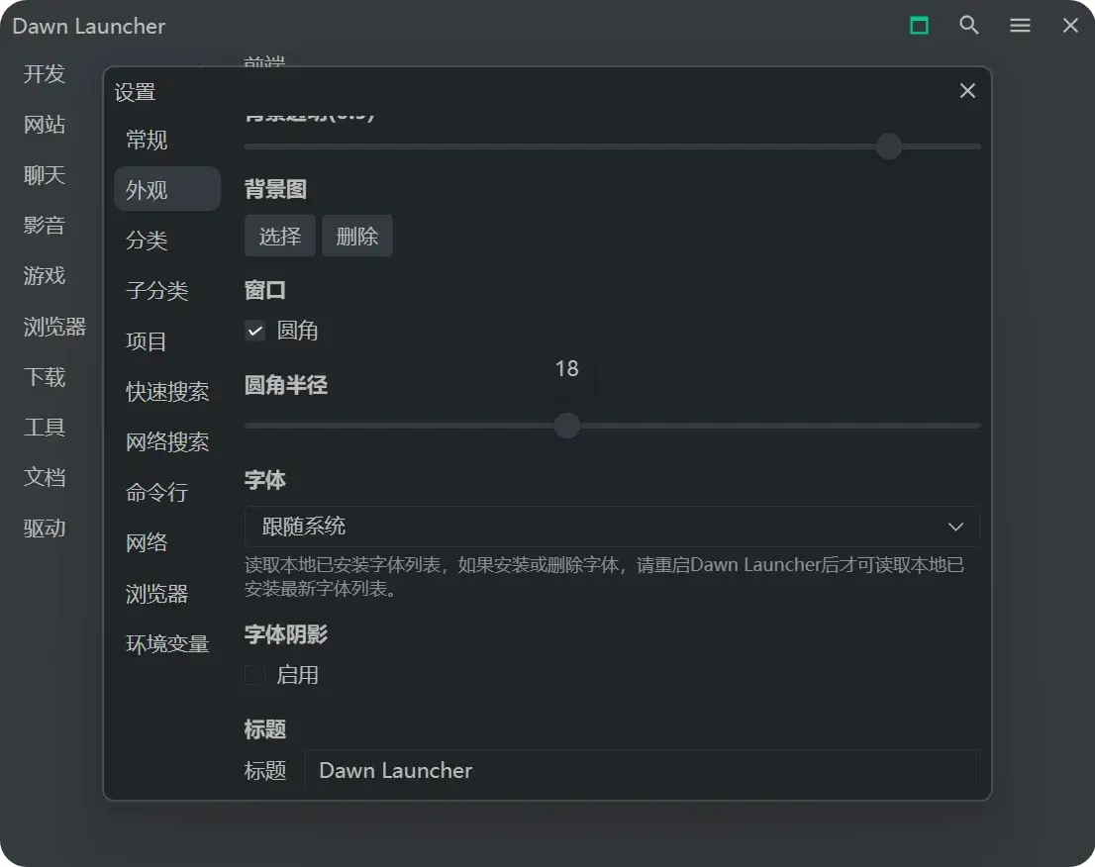Click the 背景图 section heading
Viewport: 1095px width, 867px height.
276,189
